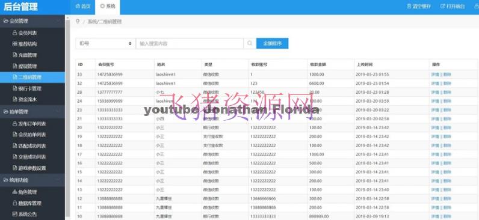
Task: Click the 清空缓存 header link
Action: click(419, 7)
